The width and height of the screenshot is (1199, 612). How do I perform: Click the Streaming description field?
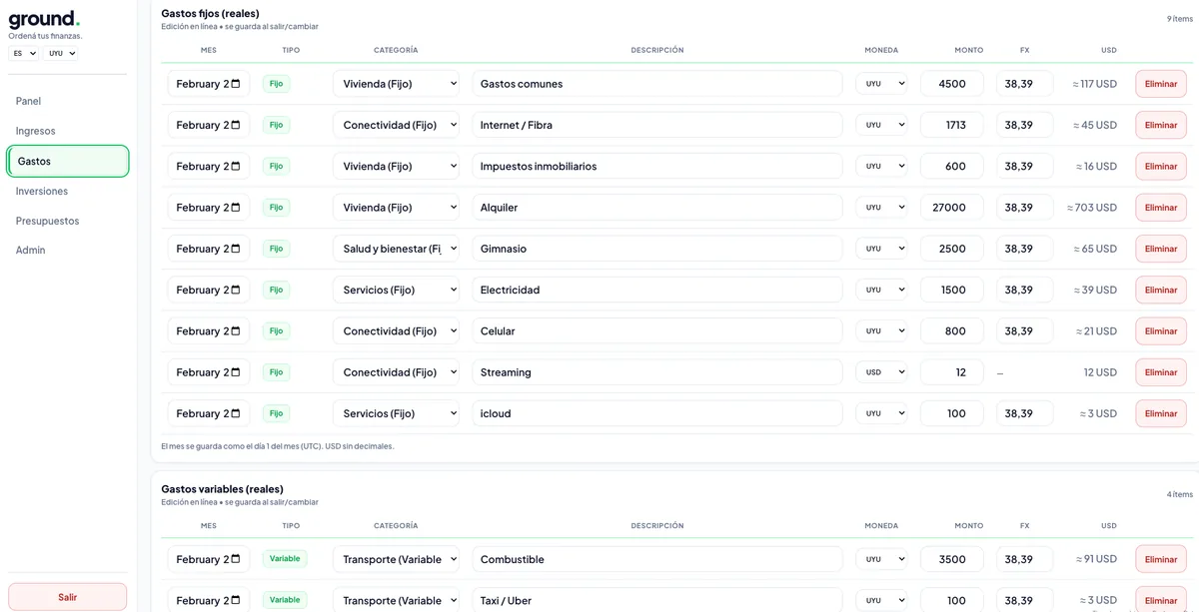point(657,372)
